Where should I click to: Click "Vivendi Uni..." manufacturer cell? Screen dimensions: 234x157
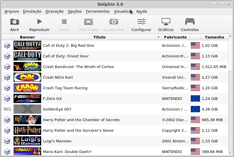[174, 77]
